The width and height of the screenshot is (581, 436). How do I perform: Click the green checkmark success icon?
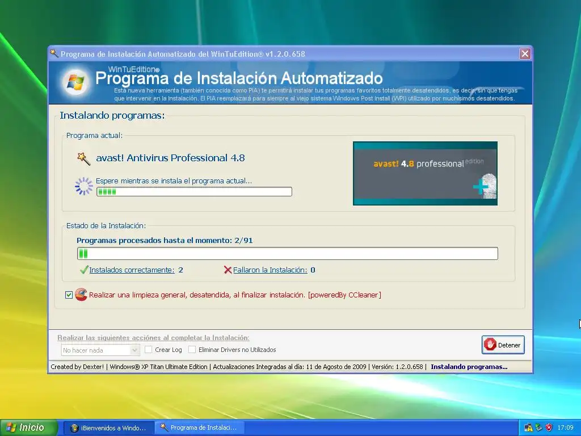tap(84, 270)
